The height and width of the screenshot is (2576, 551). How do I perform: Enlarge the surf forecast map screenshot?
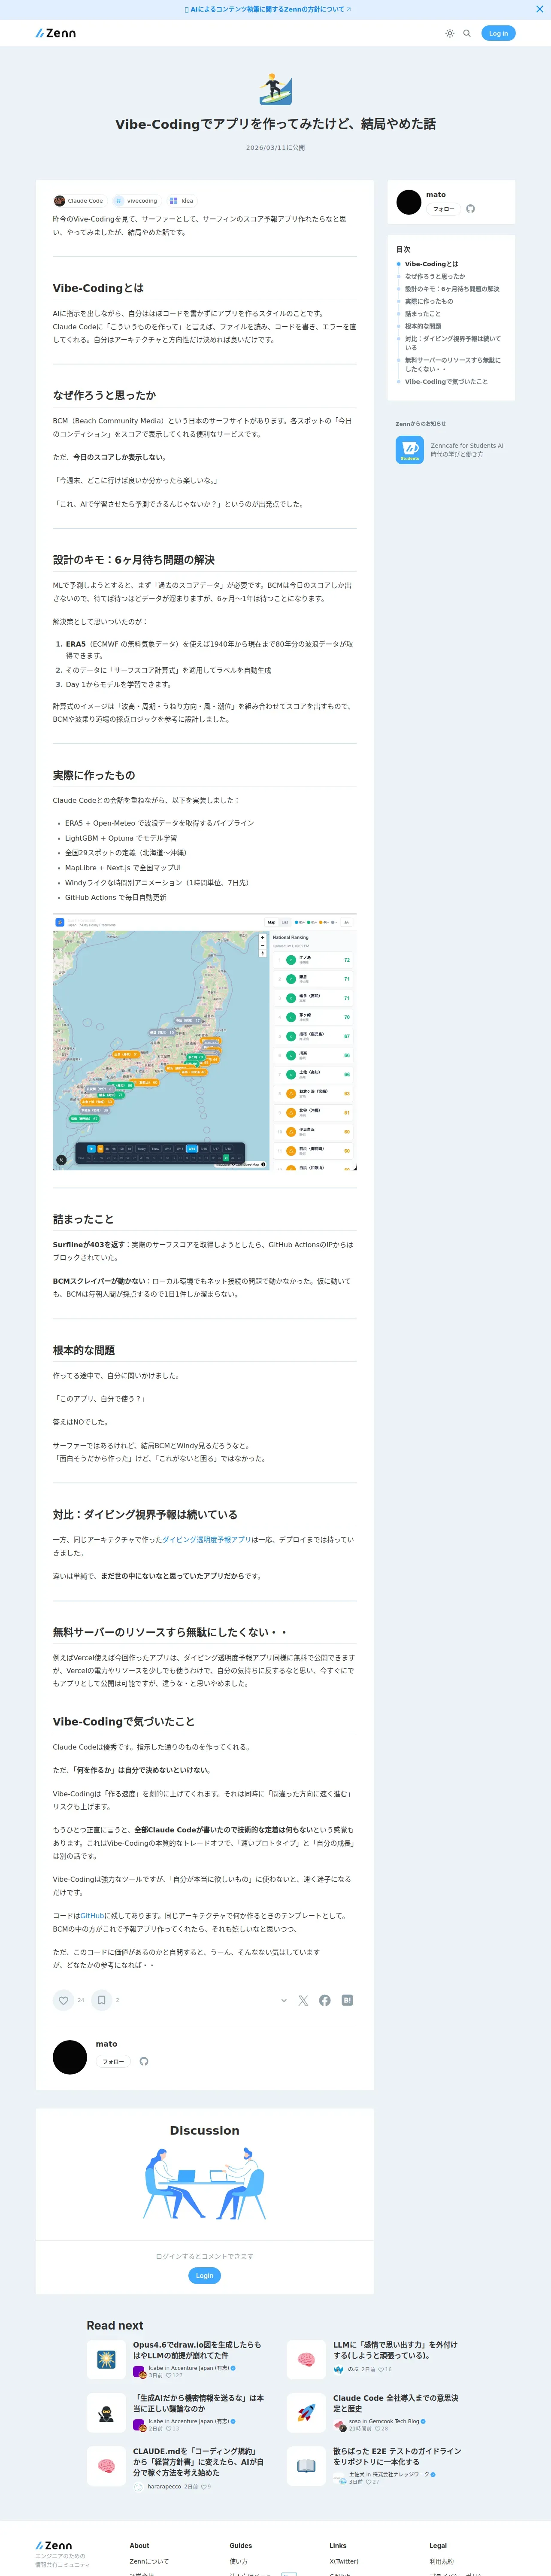[x=205, y=1042]
